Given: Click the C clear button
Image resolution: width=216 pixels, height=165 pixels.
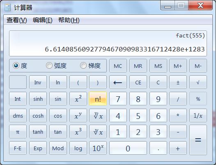Looking at the screenshot, I should tap(158, 82).
